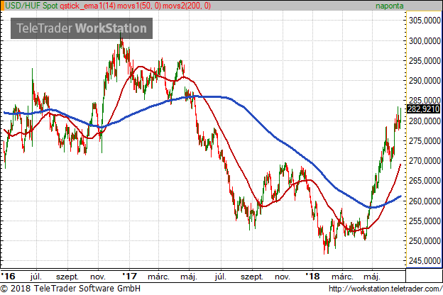Click the 260,0000 price axis label
Viewport: 443px width, 295px height.
click(425, 201)
